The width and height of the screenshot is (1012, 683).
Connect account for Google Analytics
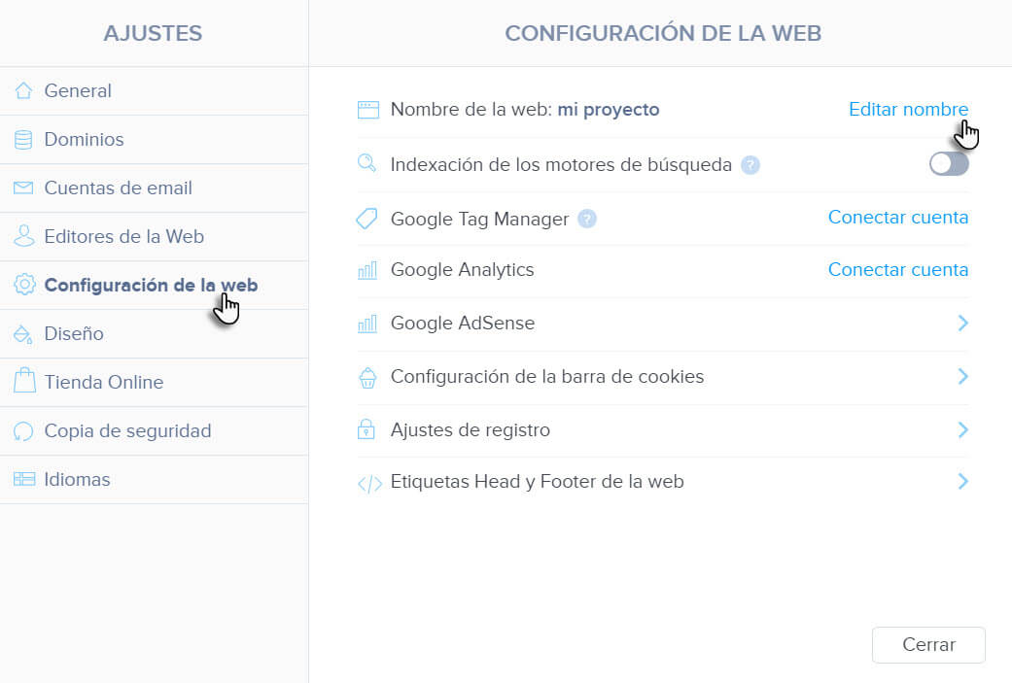[897, 269]
